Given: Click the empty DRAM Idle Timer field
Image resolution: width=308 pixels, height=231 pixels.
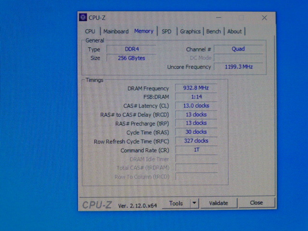Looking at the screenshot, I should point(196,159).
